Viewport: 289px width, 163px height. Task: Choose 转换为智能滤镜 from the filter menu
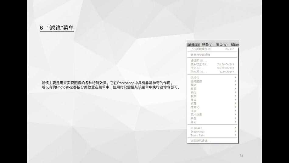200,55
